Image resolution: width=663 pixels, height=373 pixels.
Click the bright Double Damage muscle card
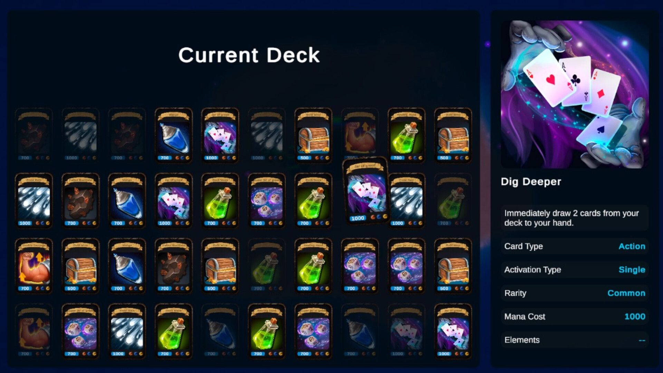click(x=34, y=266)
